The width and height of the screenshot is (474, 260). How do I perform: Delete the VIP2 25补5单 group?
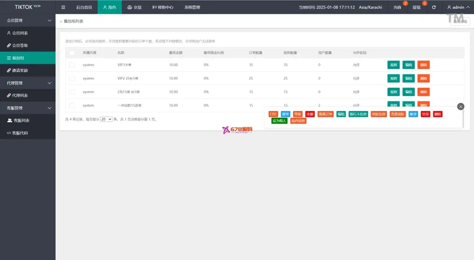tap(423, 79)
